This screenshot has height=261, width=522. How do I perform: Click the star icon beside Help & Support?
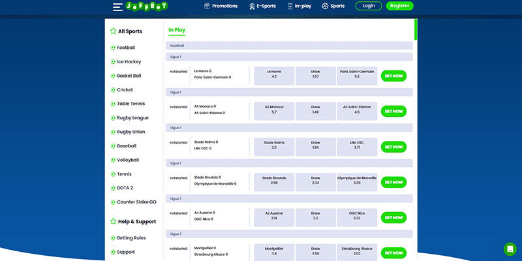(113, 221)
